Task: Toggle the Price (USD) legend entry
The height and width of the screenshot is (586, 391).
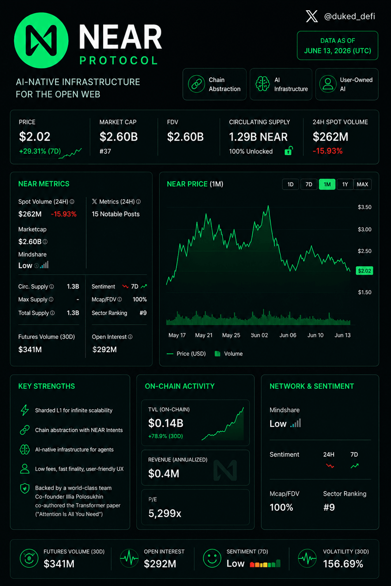Action: coord(186,354)
